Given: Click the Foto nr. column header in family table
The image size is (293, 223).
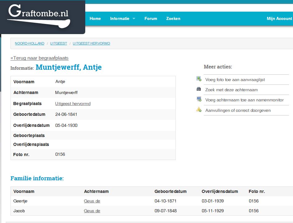Looking at the screenshot, I should (x=257, y=191).
